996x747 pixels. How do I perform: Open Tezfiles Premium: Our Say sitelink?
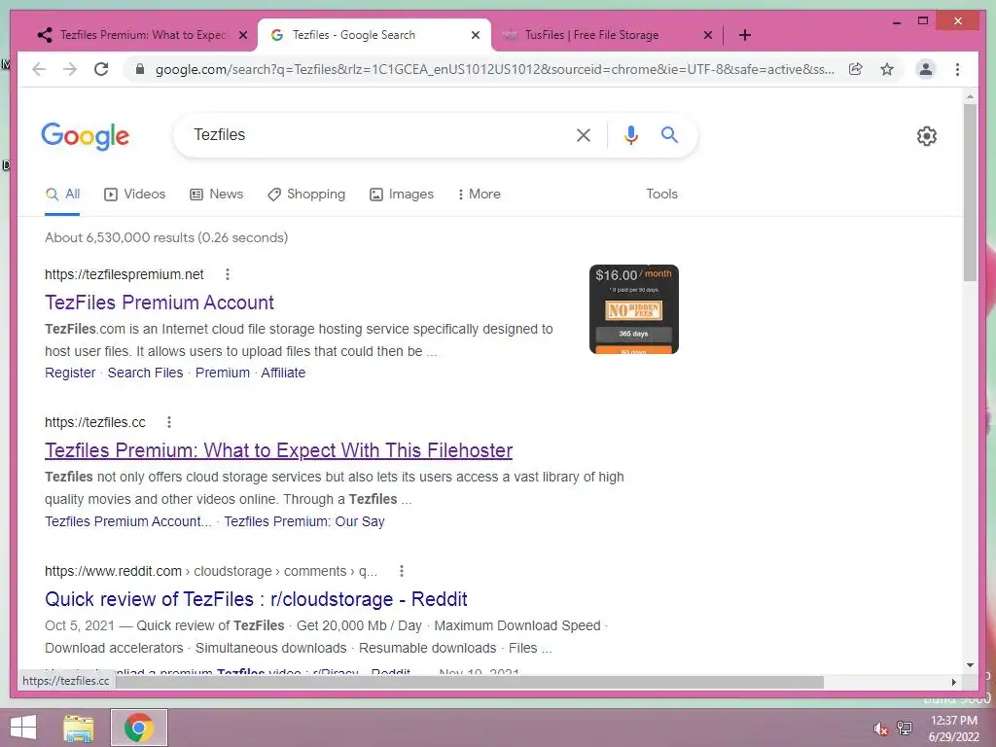(x=304, y=521)
